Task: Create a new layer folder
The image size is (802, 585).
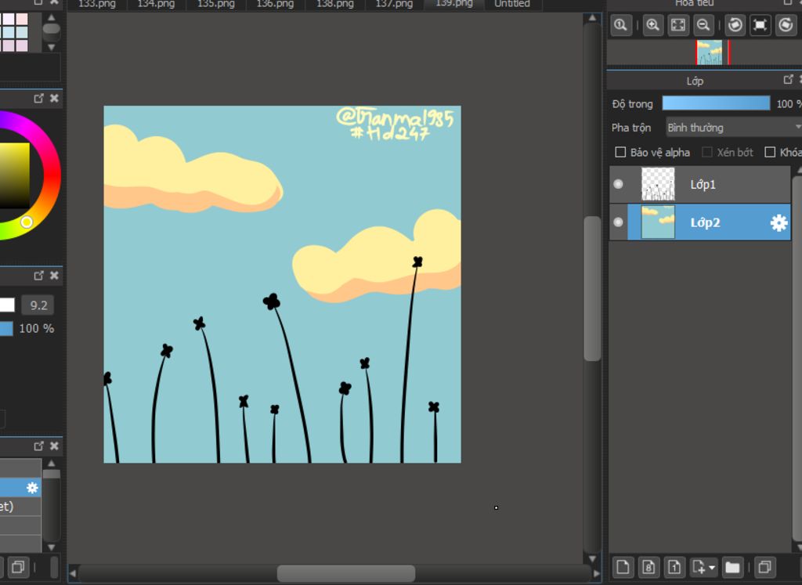Action: pyautogui.click(x=732, y=567)
